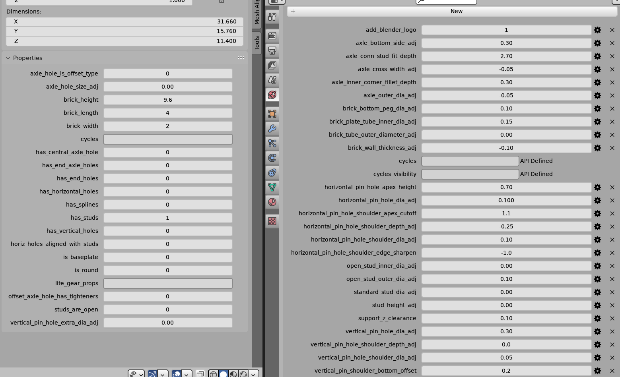The height and width of the screenshot is (377, 620).
Task: Toggle viewport gizmos display
Action: coord(152,374)
